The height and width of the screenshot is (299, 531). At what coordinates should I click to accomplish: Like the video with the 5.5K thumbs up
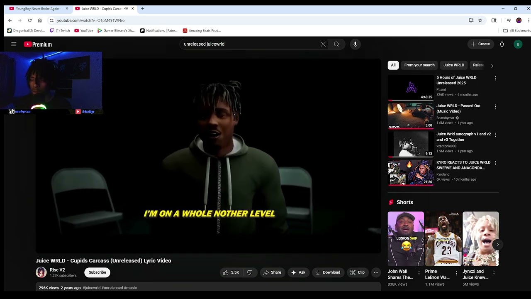231,272
